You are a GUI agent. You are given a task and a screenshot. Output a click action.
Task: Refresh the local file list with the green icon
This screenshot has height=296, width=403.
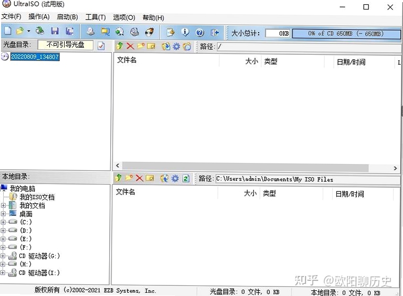[186, 178]
